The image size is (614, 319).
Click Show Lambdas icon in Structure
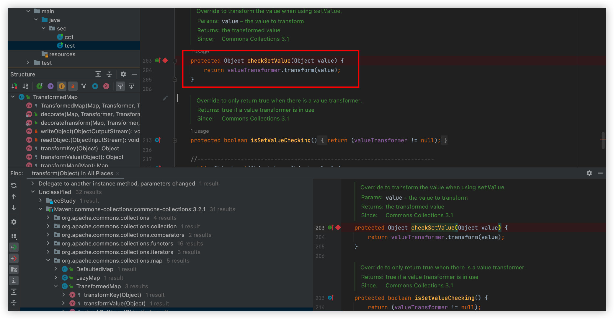pos(106,86)
